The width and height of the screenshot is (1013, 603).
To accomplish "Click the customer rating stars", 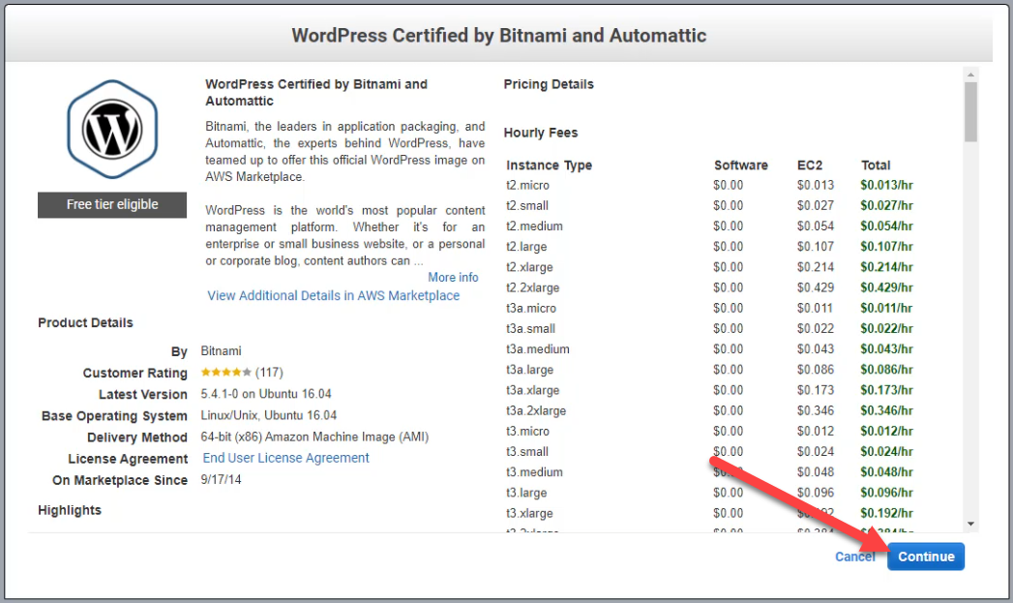I will [x=226, y=373].
